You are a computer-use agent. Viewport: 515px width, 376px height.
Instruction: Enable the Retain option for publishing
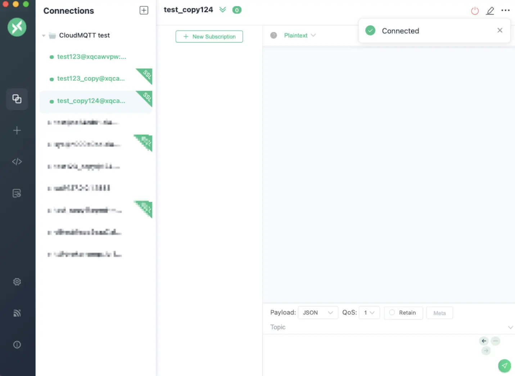(403, 313)
